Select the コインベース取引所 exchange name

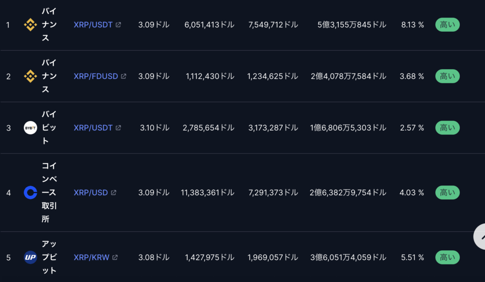(49, 193)
